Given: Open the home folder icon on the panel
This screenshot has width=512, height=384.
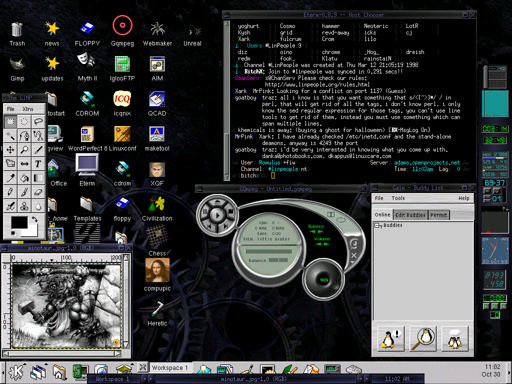Looking at the screenshot, I should 59,372.
